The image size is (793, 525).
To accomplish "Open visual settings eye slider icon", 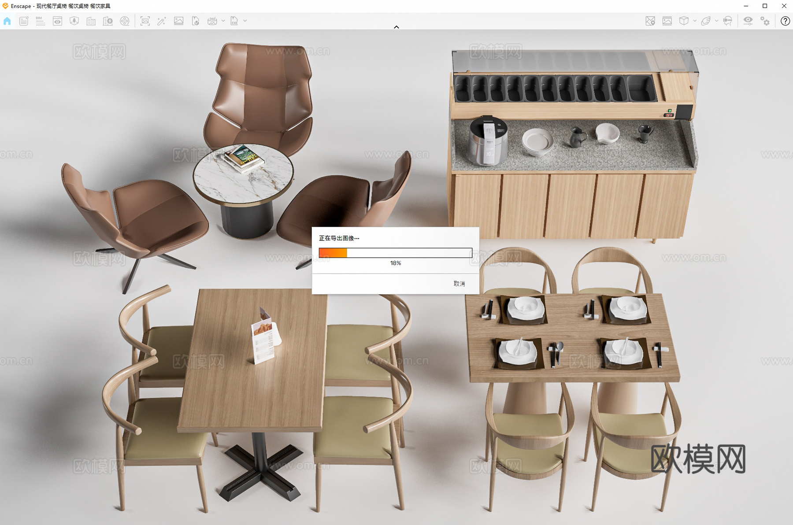I will (x=748, y=21).
